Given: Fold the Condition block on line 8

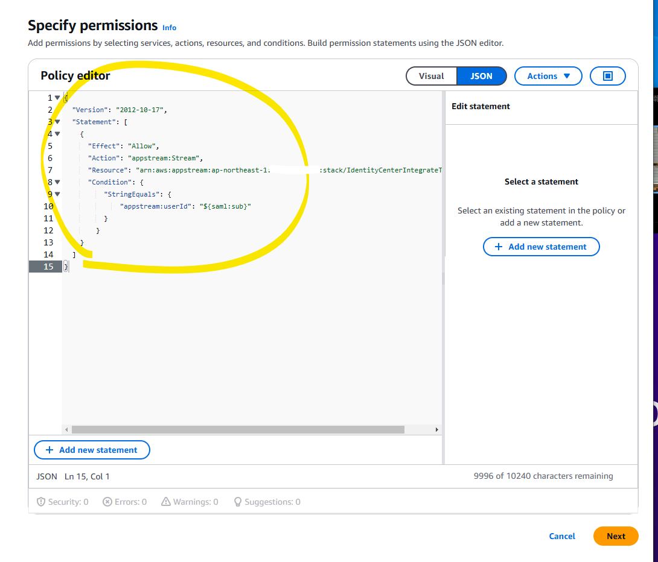Looking at the screenshot, I should coord(57,182).
